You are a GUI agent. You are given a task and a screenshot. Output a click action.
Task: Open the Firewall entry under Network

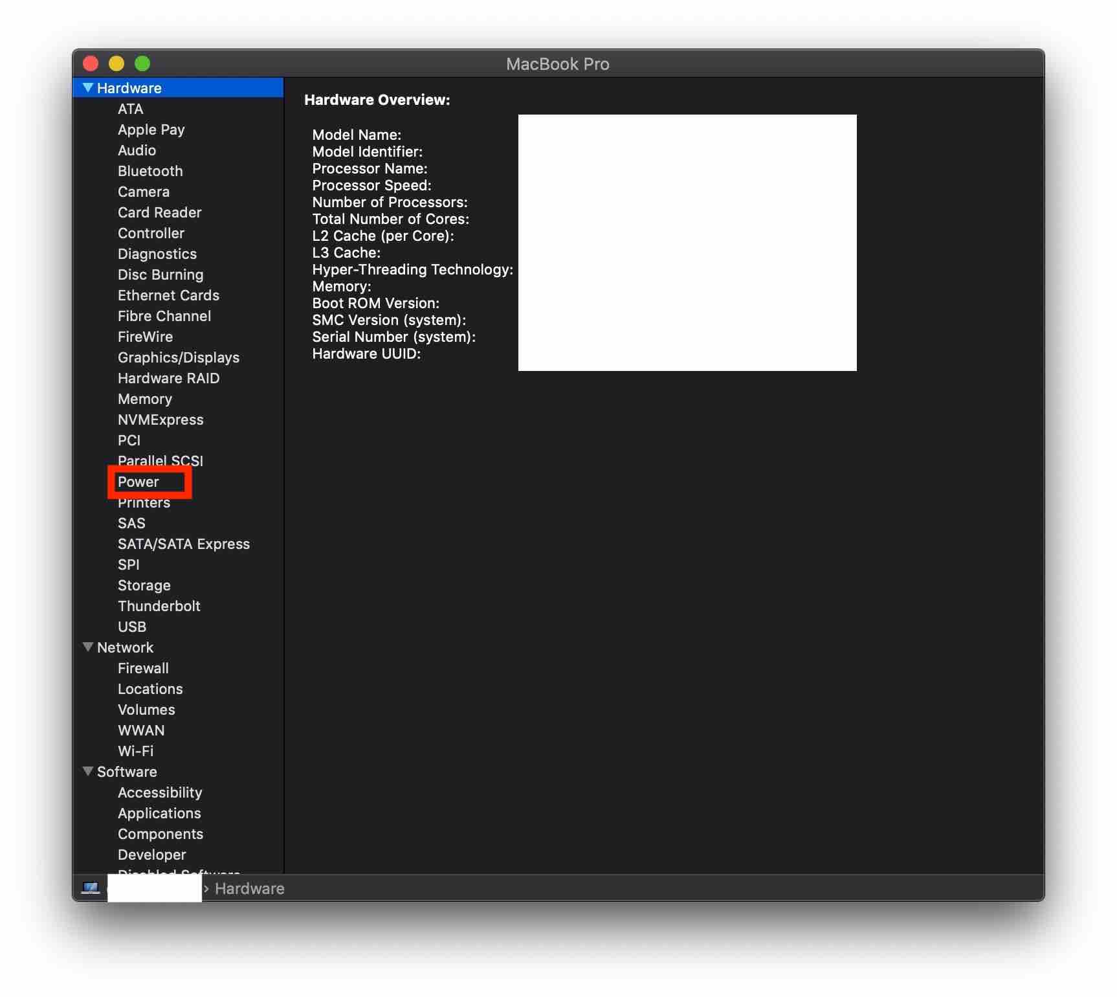pos(144,668)
